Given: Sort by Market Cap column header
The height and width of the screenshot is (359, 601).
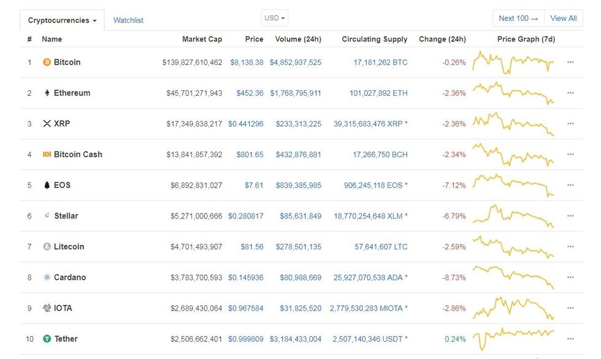Looking at the screenshot, I should pyautogui.click(x=202, y=39).
